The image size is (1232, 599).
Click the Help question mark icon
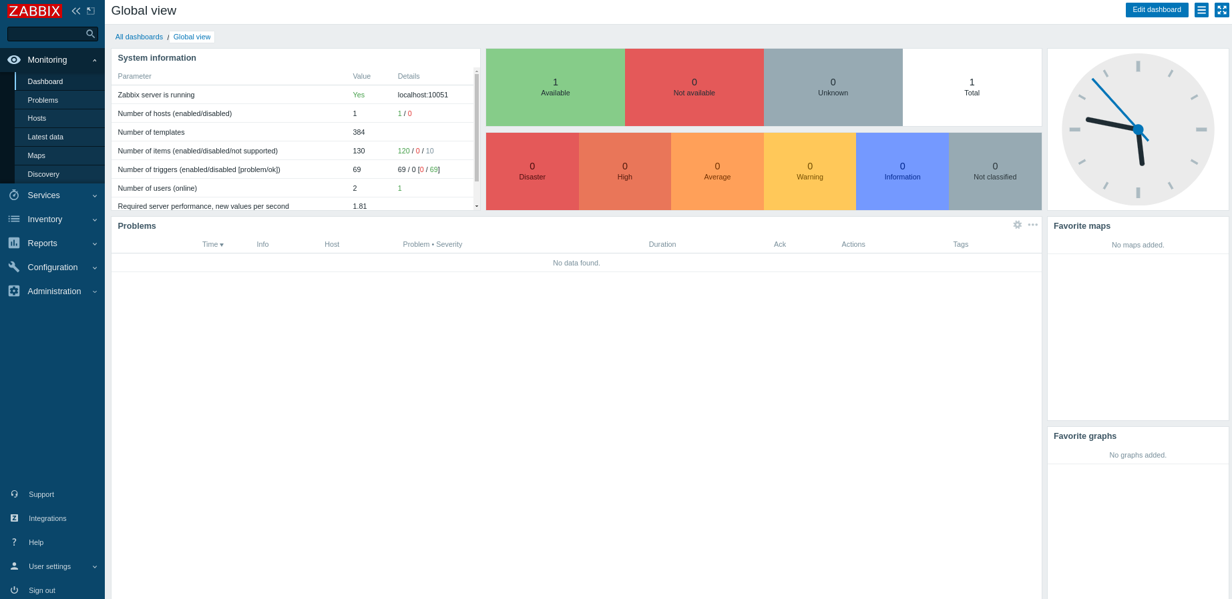pyautogui.click(x=14, y=542)
